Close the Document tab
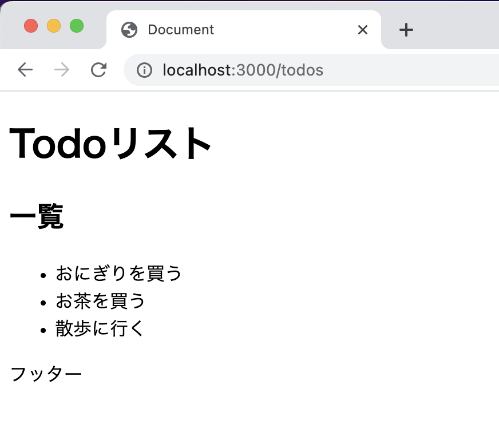The height and width of the screenshot is (436, 499). coord(363,30)
